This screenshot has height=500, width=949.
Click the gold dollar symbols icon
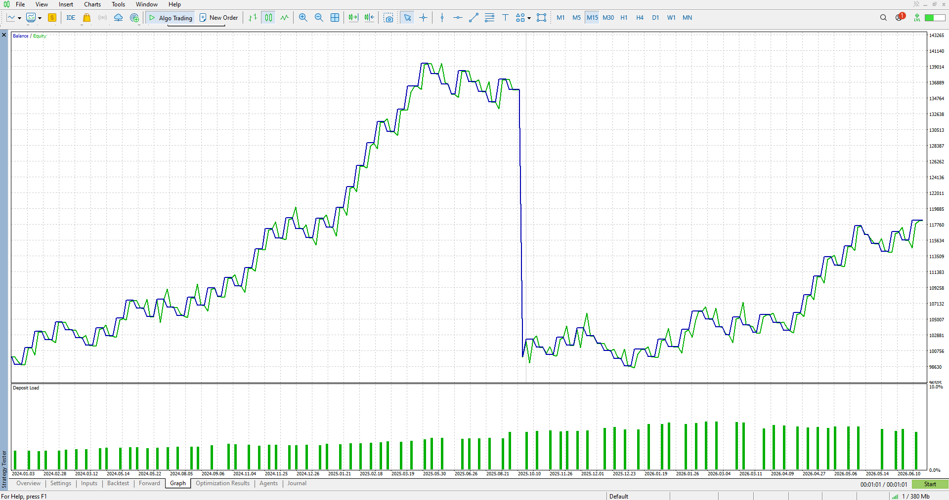pos(52,18)
